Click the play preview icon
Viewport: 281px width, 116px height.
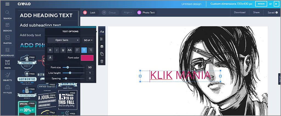(276, 4)
